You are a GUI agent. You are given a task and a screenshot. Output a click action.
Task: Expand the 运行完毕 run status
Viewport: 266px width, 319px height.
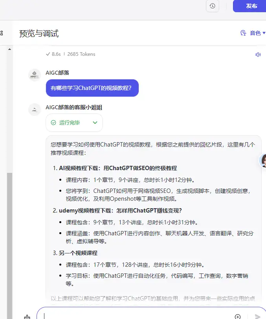(x=95, y=123)
